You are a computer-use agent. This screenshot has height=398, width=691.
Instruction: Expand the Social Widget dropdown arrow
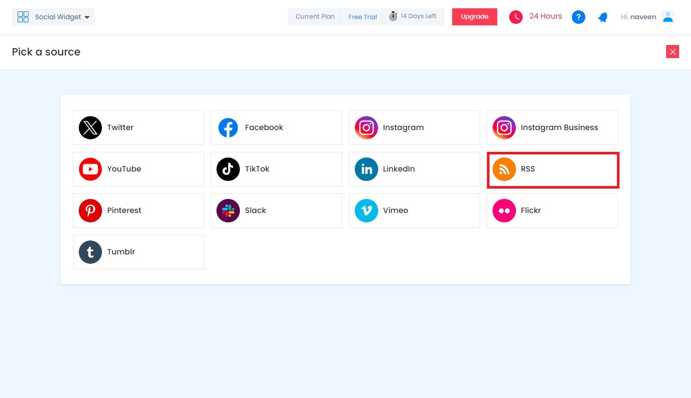pyautogui.click(x=87, y=18)
